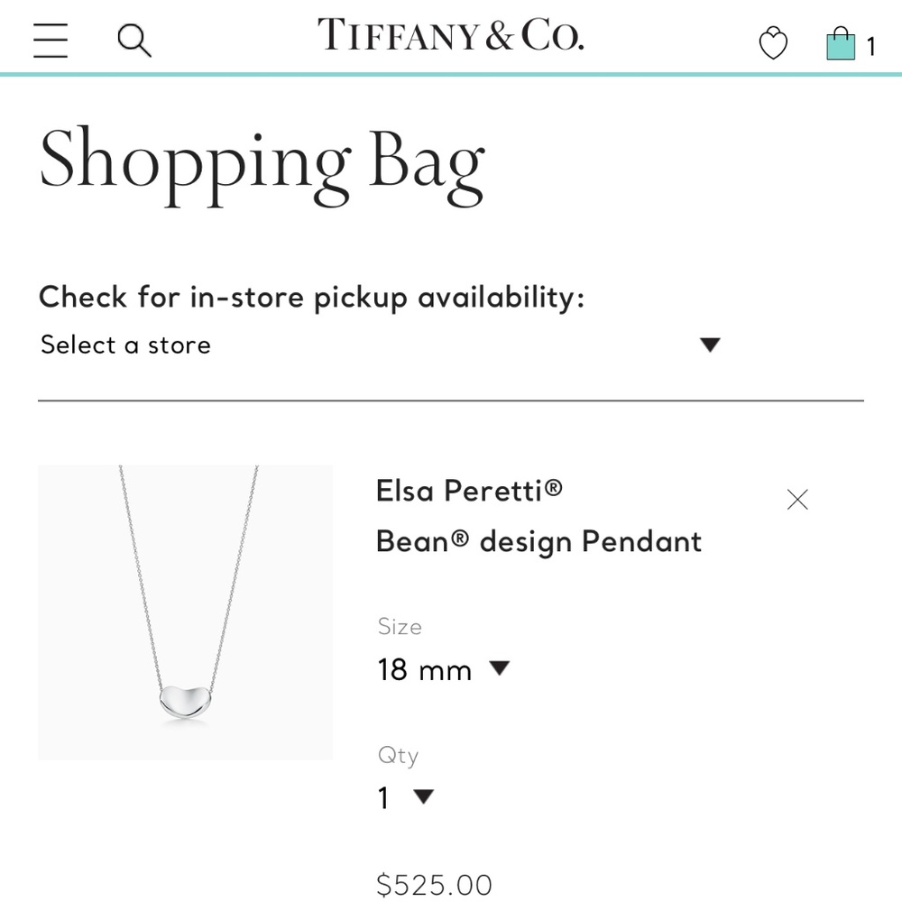
Task: Open the pendant product thumbnail image
Action: [185, 612]
